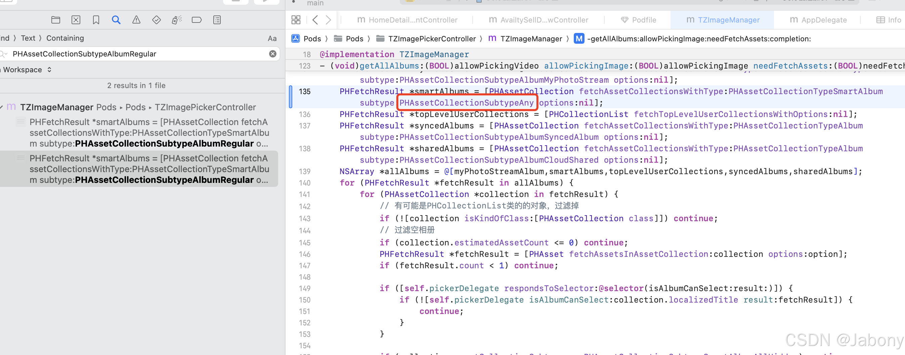Select the first smartAlbums search result
Screen dimensions: 905x355
pyautogui.click(x=139, y=132)
